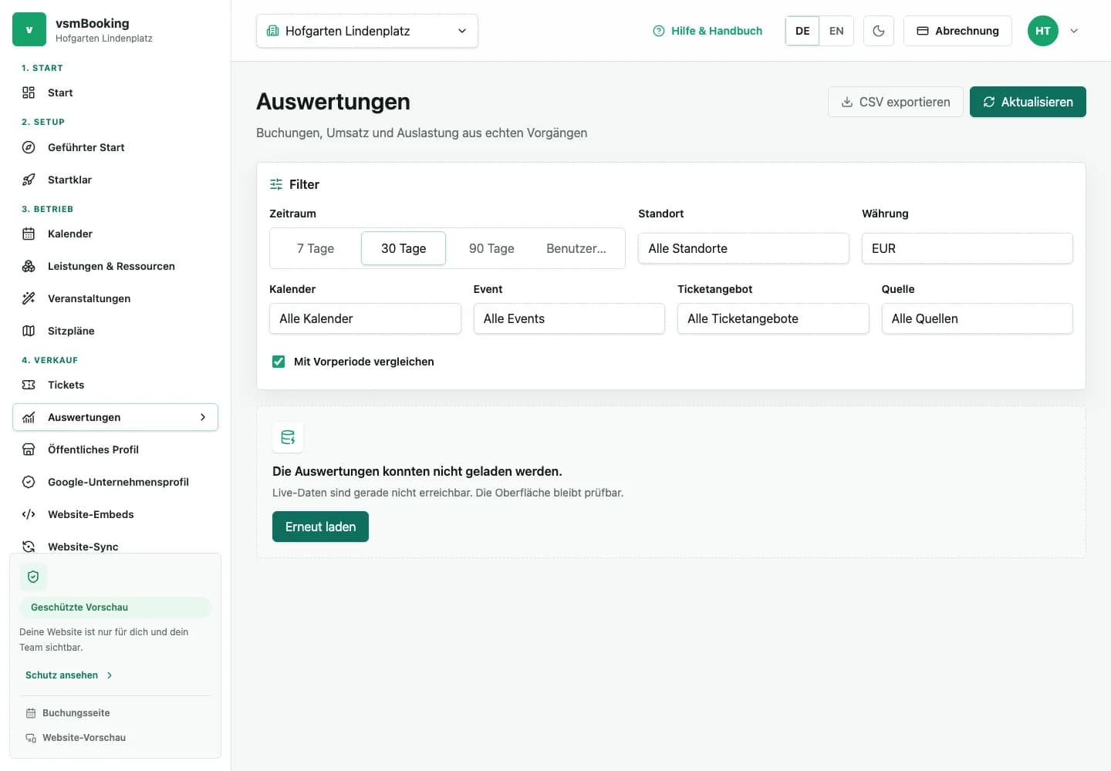Open the Standort dropdown
This screenshot has height=771, width=1111.
point(744,248)
